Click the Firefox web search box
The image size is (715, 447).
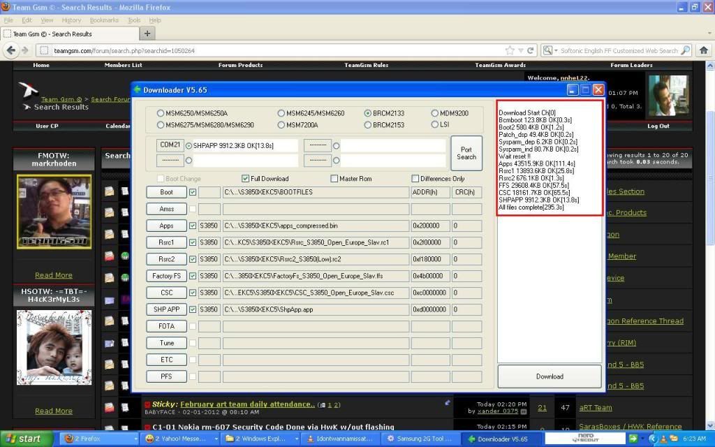[x=619, y=50]
